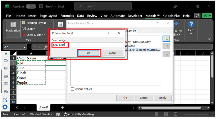216x119 pixels.
Task: Click the edit custom list icon
Action: [x=166, y=46]
